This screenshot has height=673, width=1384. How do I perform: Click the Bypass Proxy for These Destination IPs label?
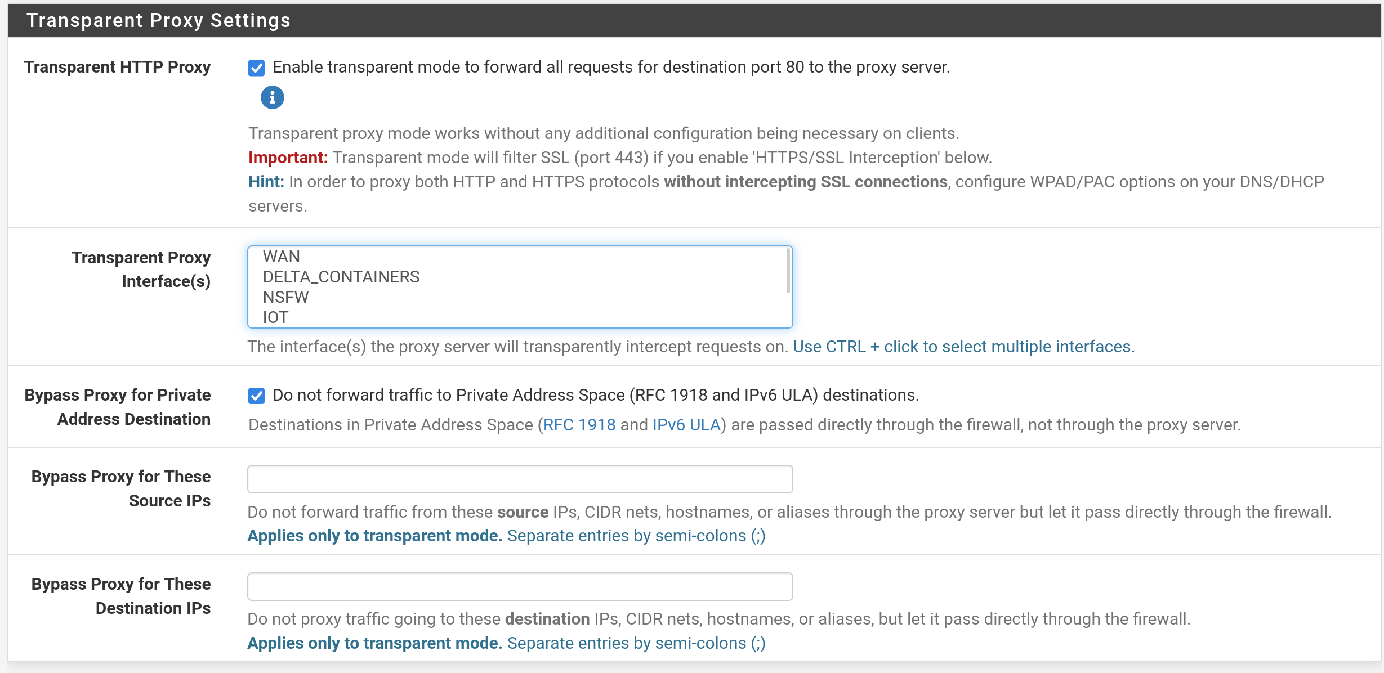pyautogui.click(x=121, y=596)
